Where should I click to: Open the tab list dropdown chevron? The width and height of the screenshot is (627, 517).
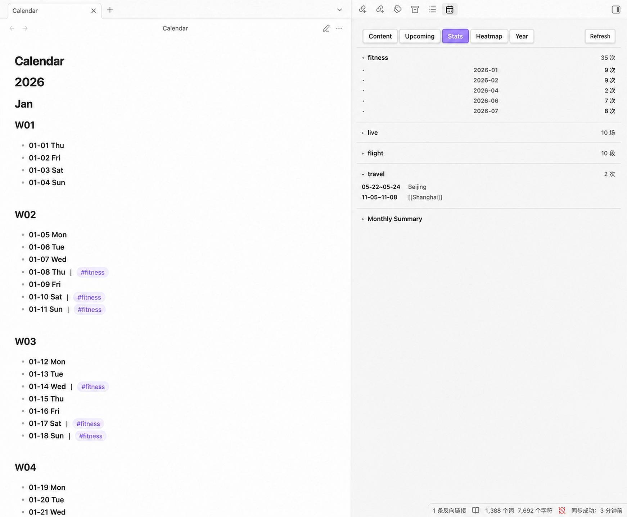tap(339, 10)
